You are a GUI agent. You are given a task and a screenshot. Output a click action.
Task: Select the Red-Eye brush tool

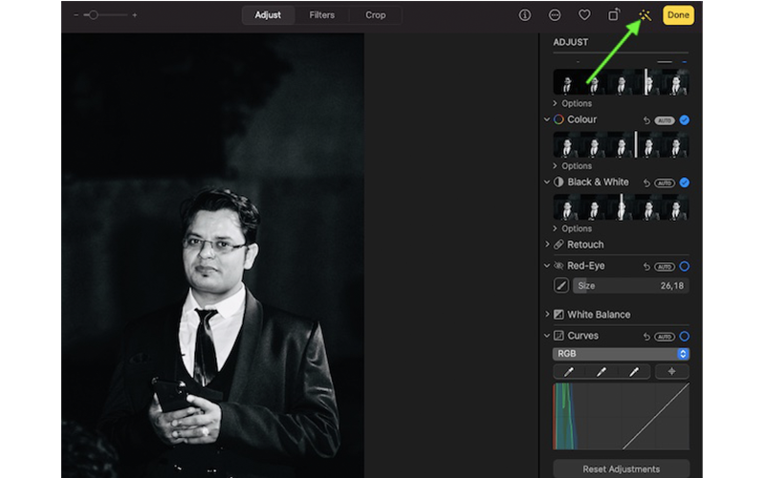click(x=561, y=286)
